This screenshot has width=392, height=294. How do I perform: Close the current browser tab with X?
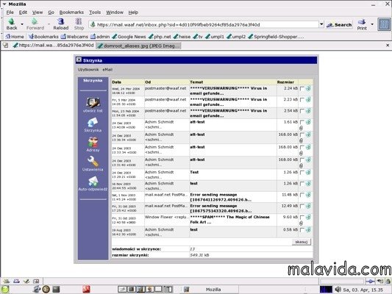388,46
